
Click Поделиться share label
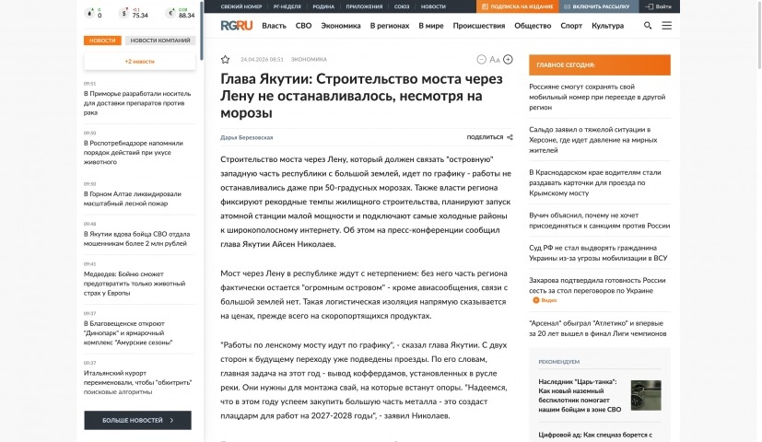pyautogui.click(x=485, y=137)
